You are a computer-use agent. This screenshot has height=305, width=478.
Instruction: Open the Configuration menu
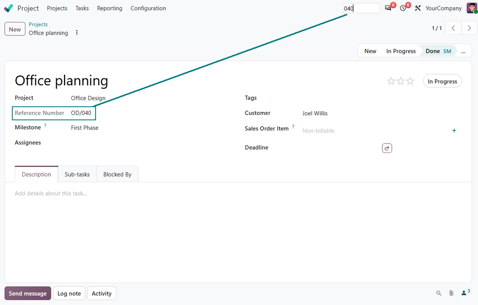click(x=148, y=8)
